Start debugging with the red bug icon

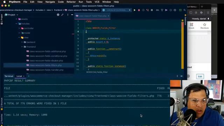click(x=139, y=10)
